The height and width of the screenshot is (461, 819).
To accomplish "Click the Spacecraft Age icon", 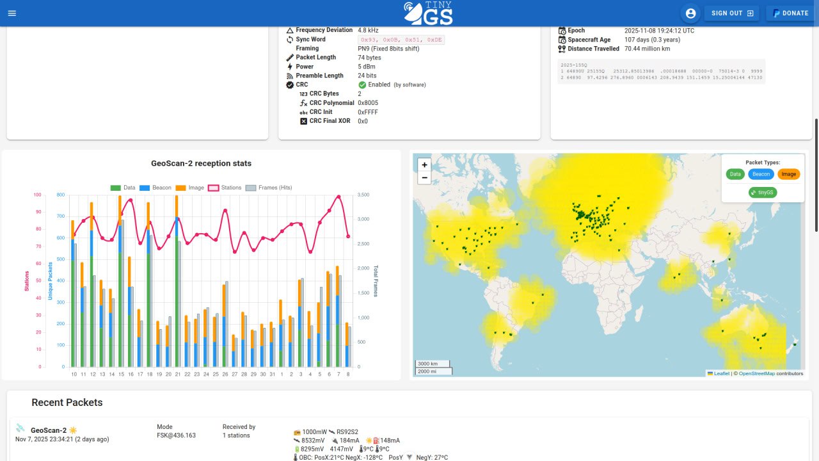I will [562, 40].
